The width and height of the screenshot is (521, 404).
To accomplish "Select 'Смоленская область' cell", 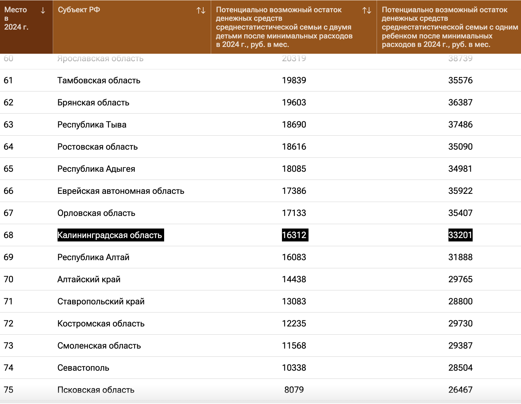I will coord(99,346).
